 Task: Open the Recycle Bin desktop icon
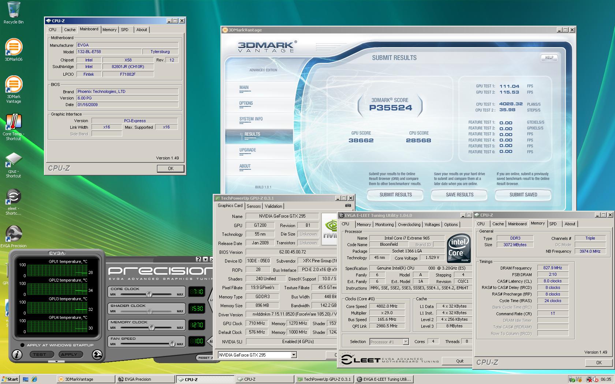pyautogui.click(x=14, y=13)
